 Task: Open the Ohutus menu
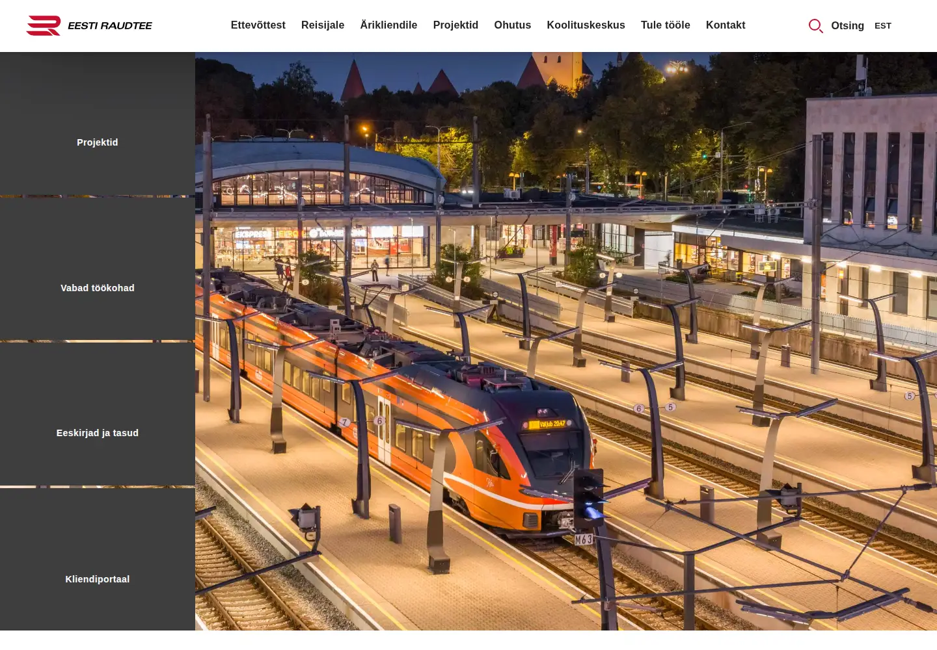(512, 25)
